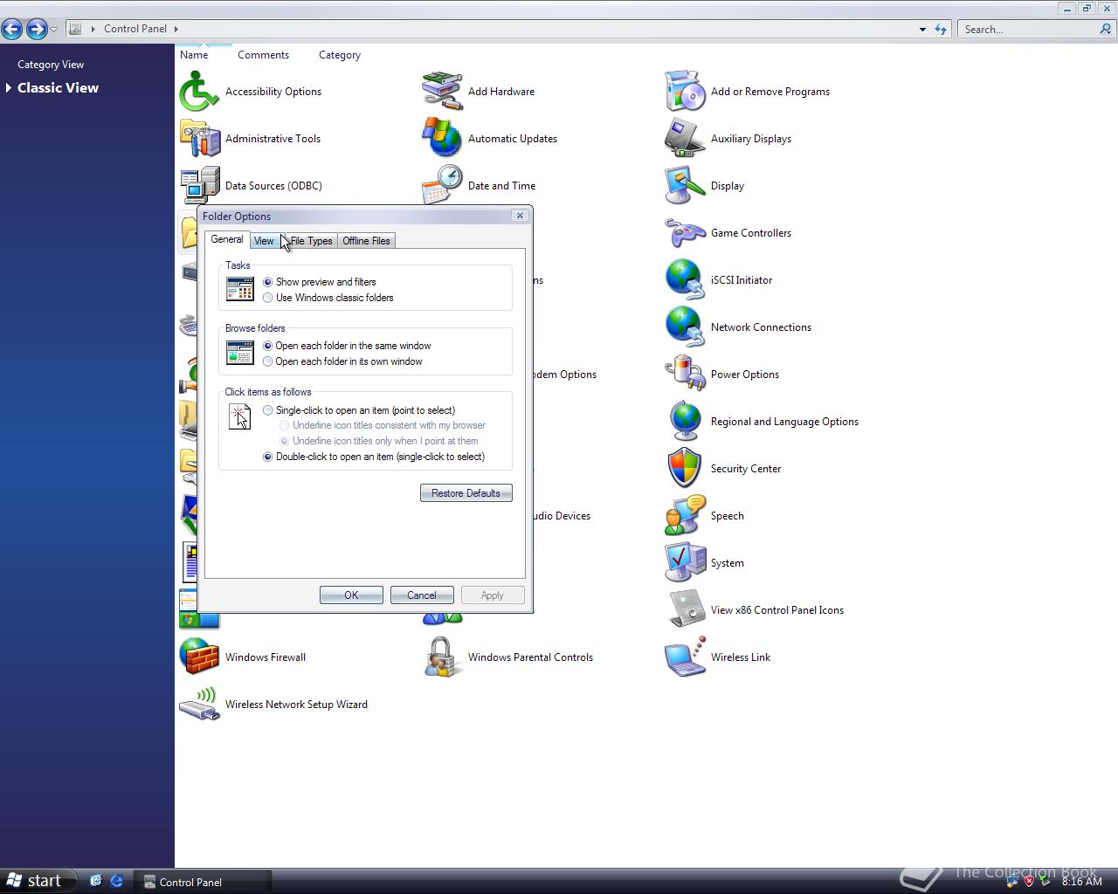Switch to Category View
This screenshot has width=1118, height=894.
click(51, 65)
